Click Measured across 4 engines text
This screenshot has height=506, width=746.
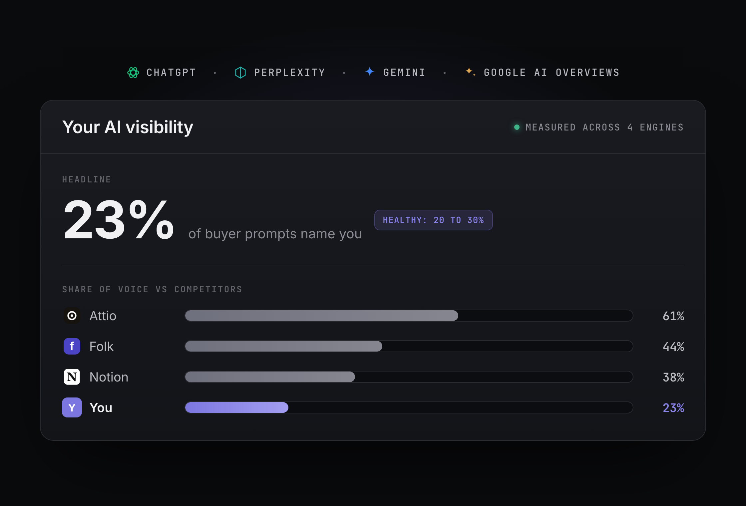[x=604, y=127]
